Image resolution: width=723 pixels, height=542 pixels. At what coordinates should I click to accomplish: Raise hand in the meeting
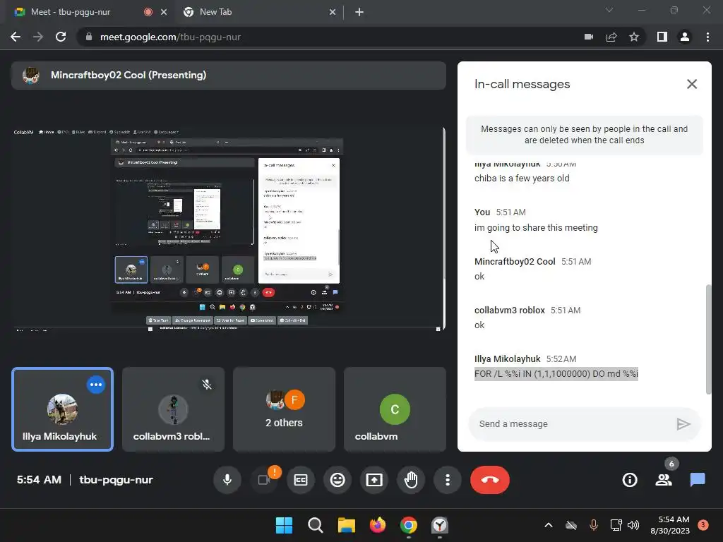[411, 480]
